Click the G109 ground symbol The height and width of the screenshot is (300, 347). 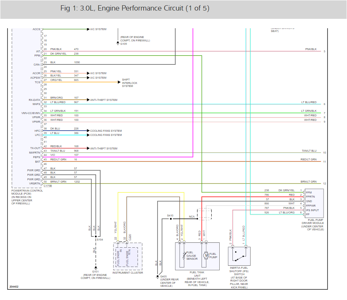pyautogui.click(x=117, y=43)
